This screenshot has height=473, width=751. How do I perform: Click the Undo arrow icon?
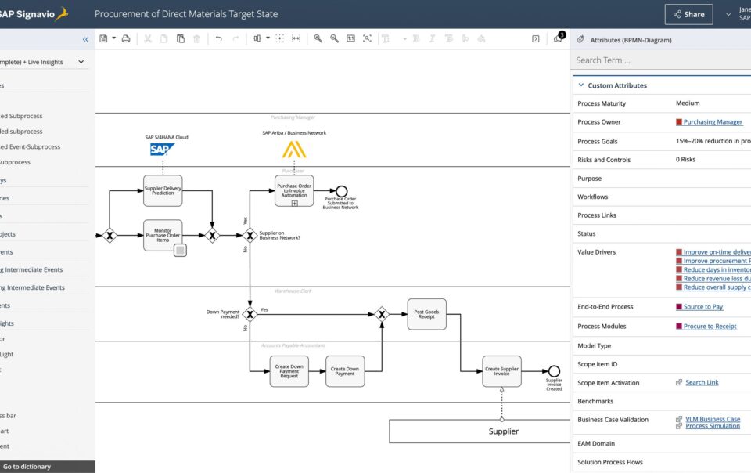[x=219, y=38]
